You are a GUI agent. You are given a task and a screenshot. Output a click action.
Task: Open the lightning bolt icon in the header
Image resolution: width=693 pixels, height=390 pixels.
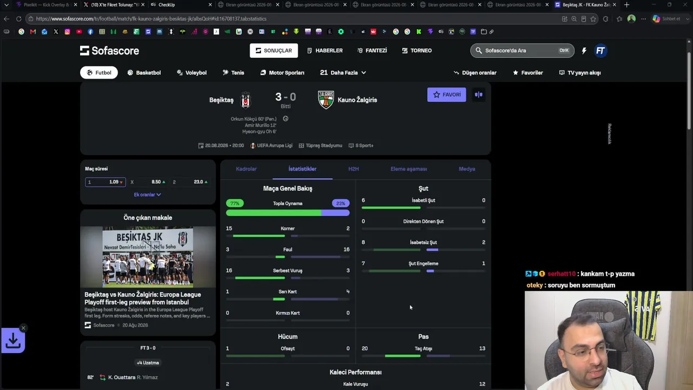[x=584, y=50]
